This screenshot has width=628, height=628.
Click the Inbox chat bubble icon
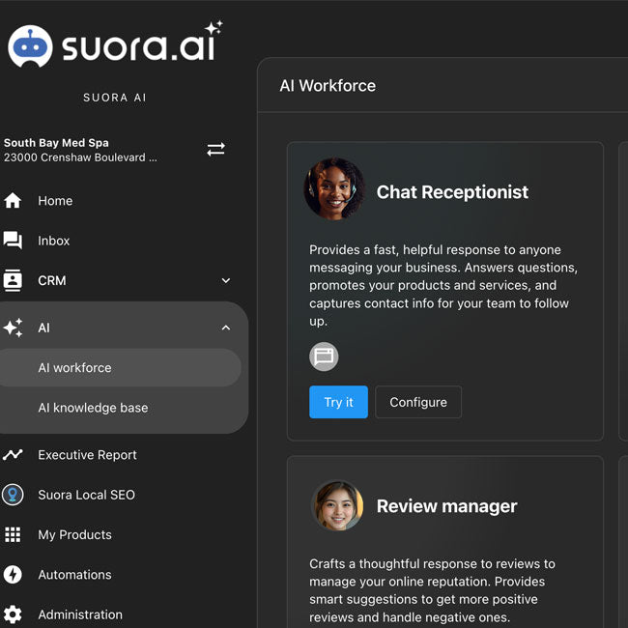(x=13, y=241)
